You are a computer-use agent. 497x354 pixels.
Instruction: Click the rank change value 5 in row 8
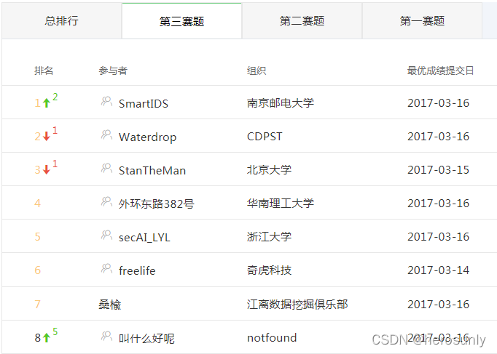pos(55,331)
